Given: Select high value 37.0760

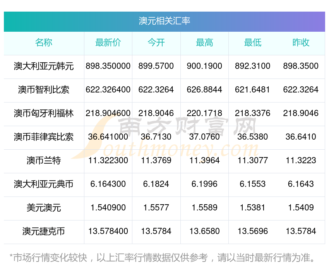Looking at the screenshot, I should [204, 137].
